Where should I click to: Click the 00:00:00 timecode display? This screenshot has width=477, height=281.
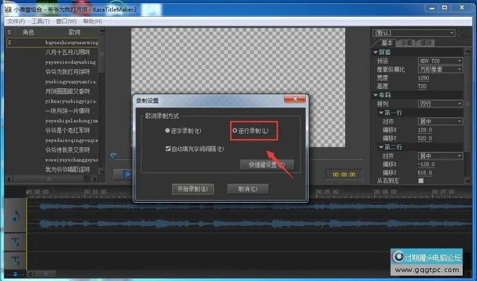(x=344, y=174)
